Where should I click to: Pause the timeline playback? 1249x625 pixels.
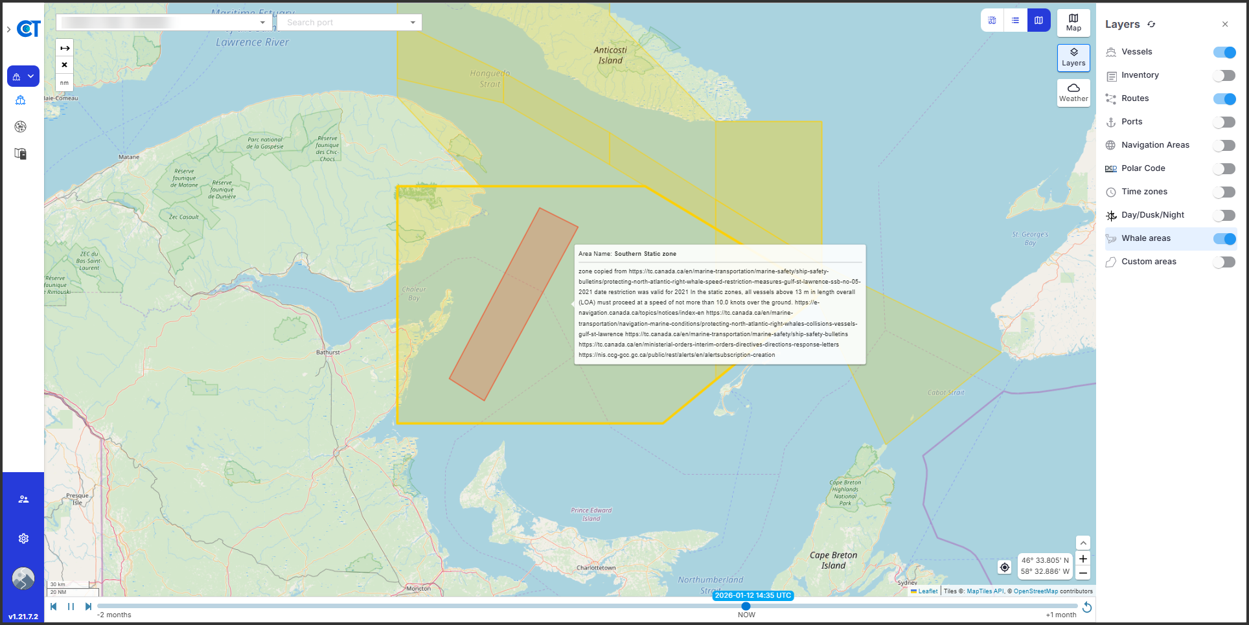pyautogui.click(x=71, y=607)
